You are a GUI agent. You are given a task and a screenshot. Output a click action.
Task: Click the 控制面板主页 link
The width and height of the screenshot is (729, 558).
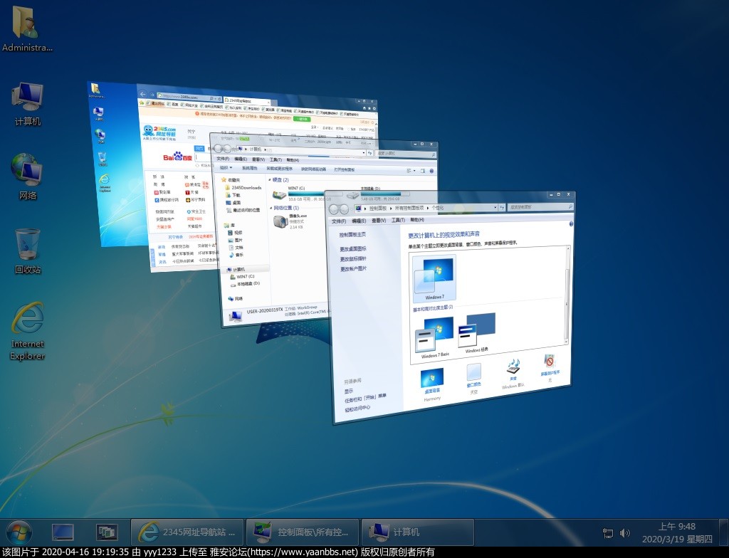click(352, 235)
